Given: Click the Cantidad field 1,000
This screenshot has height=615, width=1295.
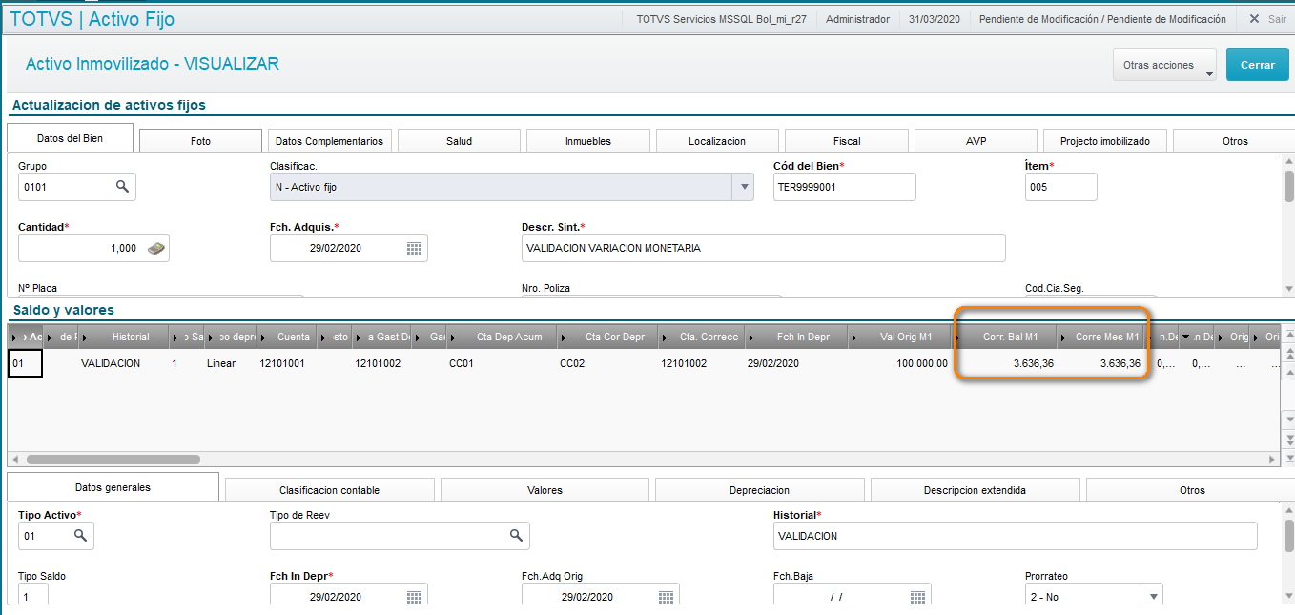Looking at the screenshot, I should [93, 248].
